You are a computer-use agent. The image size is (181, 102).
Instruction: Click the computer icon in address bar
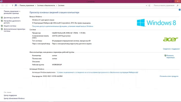[16, 5]
